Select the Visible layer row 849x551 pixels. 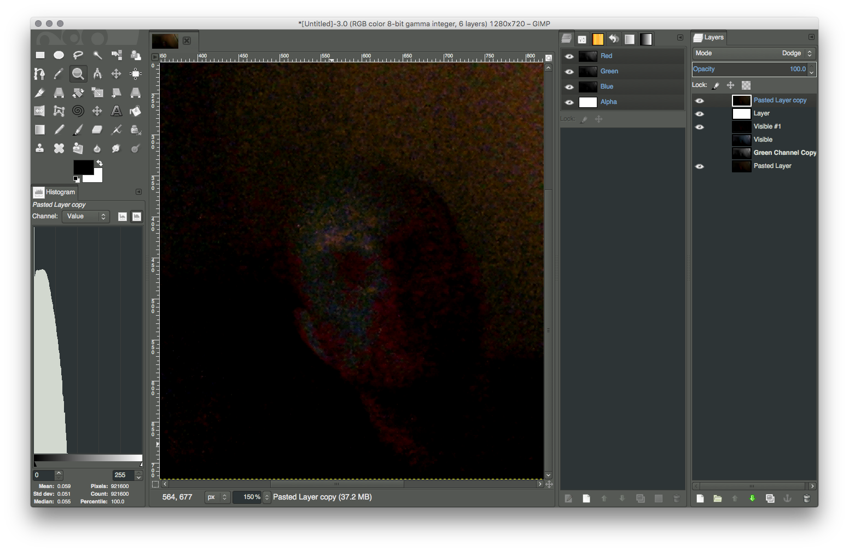tap(755, 140)
